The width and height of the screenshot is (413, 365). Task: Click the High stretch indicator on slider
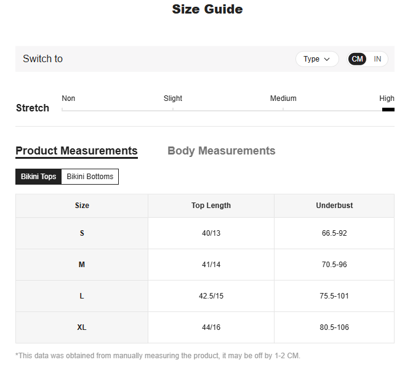(x=388, y=110)
